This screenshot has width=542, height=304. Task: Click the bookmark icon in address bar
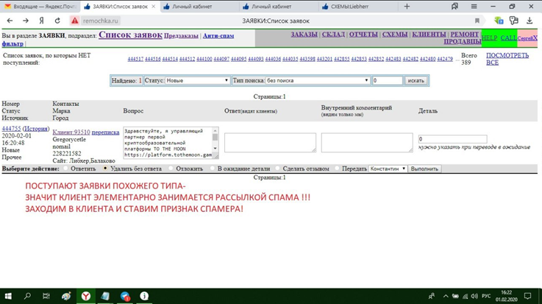(x=477, y=21)
